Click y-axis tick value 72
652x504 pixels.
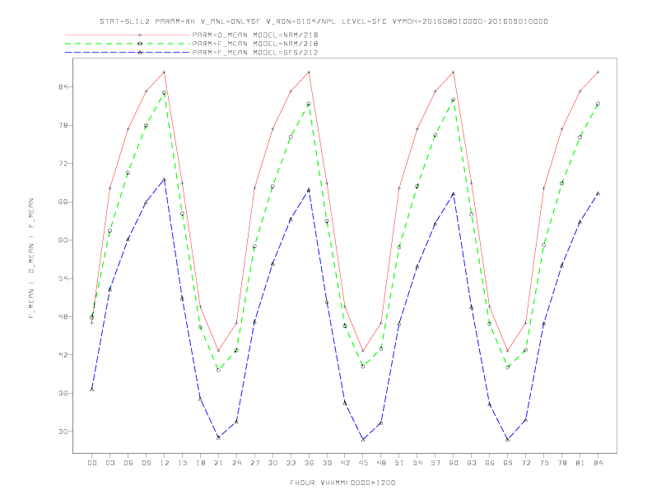63,163
